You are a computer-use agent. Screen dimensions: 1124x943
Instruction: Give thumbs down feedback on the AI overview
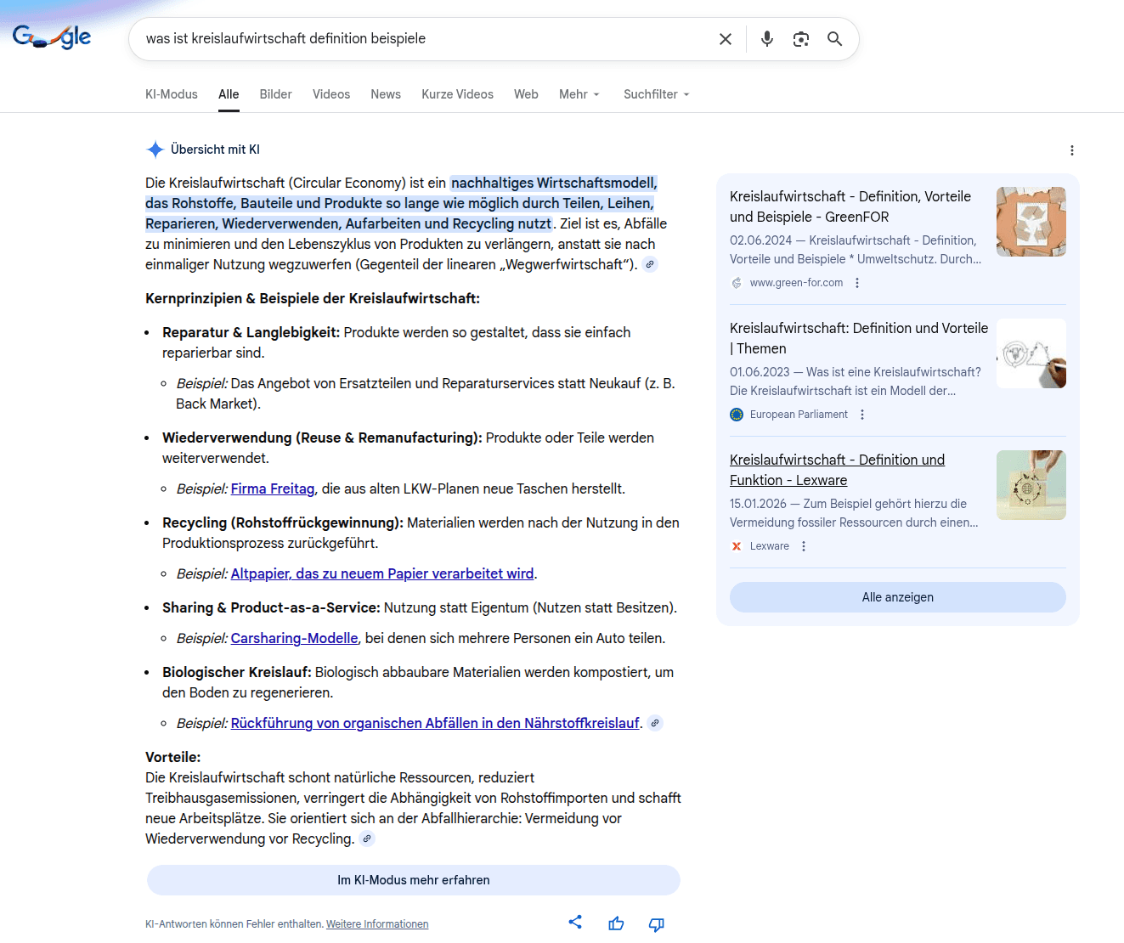(x=656, y=923)
